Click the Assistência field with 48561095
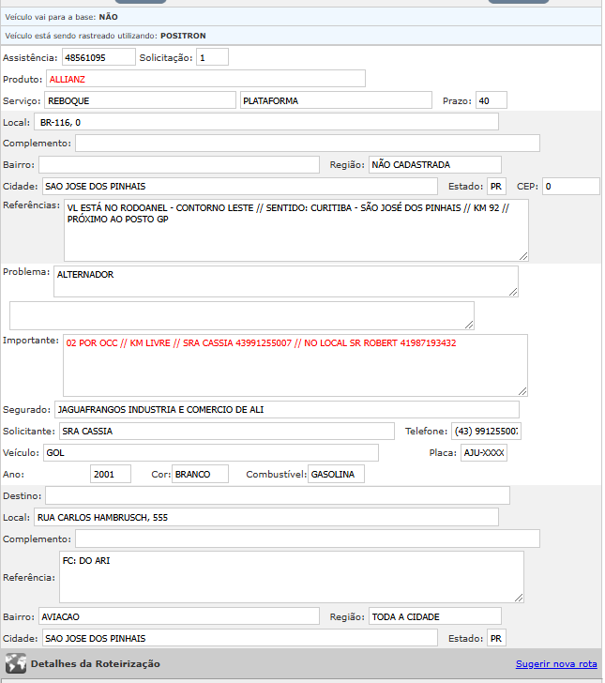 click(x=98, y=57)
